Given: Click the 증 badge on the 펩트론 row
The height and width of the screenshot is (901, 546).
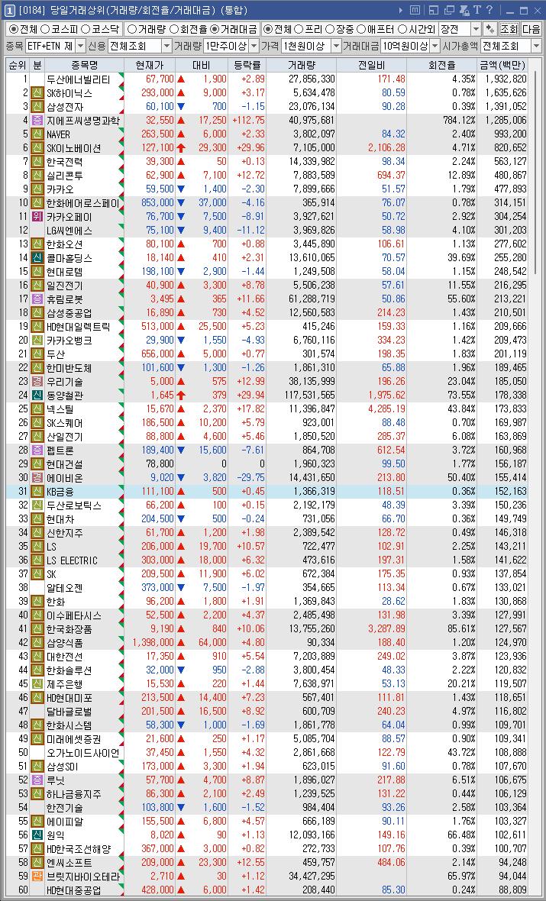Looking at the screenshot, I should [37, 450].
